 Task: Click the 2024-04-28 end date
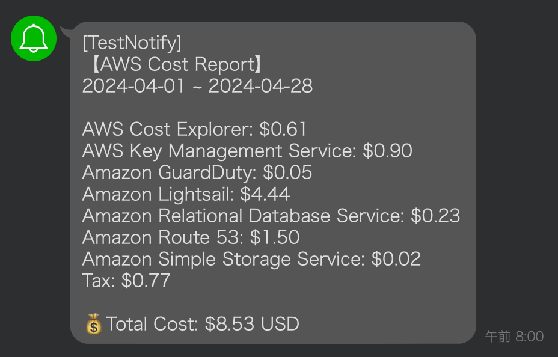click(x=260, y=86)
